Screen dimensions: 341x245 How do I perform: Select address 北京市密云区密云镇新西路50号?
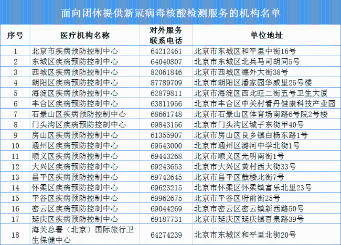point(249,208)
